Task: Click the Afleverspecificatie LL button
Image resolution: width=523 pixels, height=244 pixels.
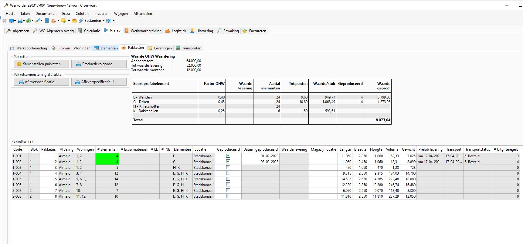Action: click(x=99, y=82)
